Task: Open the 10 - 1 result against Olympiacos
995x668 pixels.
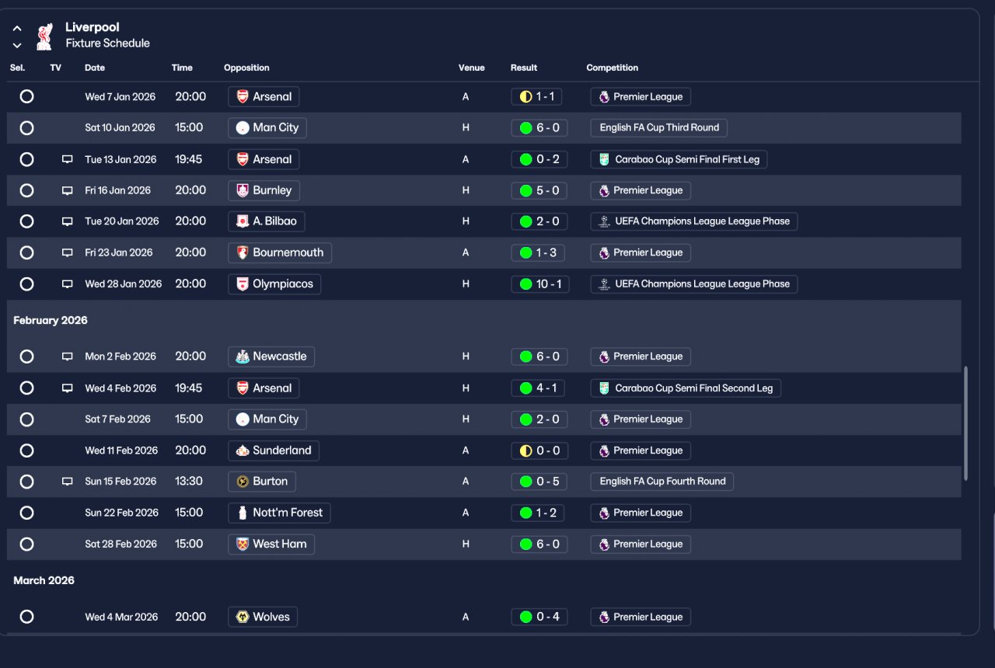Action: click(x=540, y=284)
